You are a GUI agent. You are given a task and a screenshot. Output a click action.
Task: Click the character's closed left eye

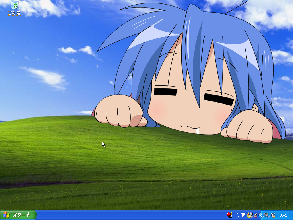[x=165, y=92]
